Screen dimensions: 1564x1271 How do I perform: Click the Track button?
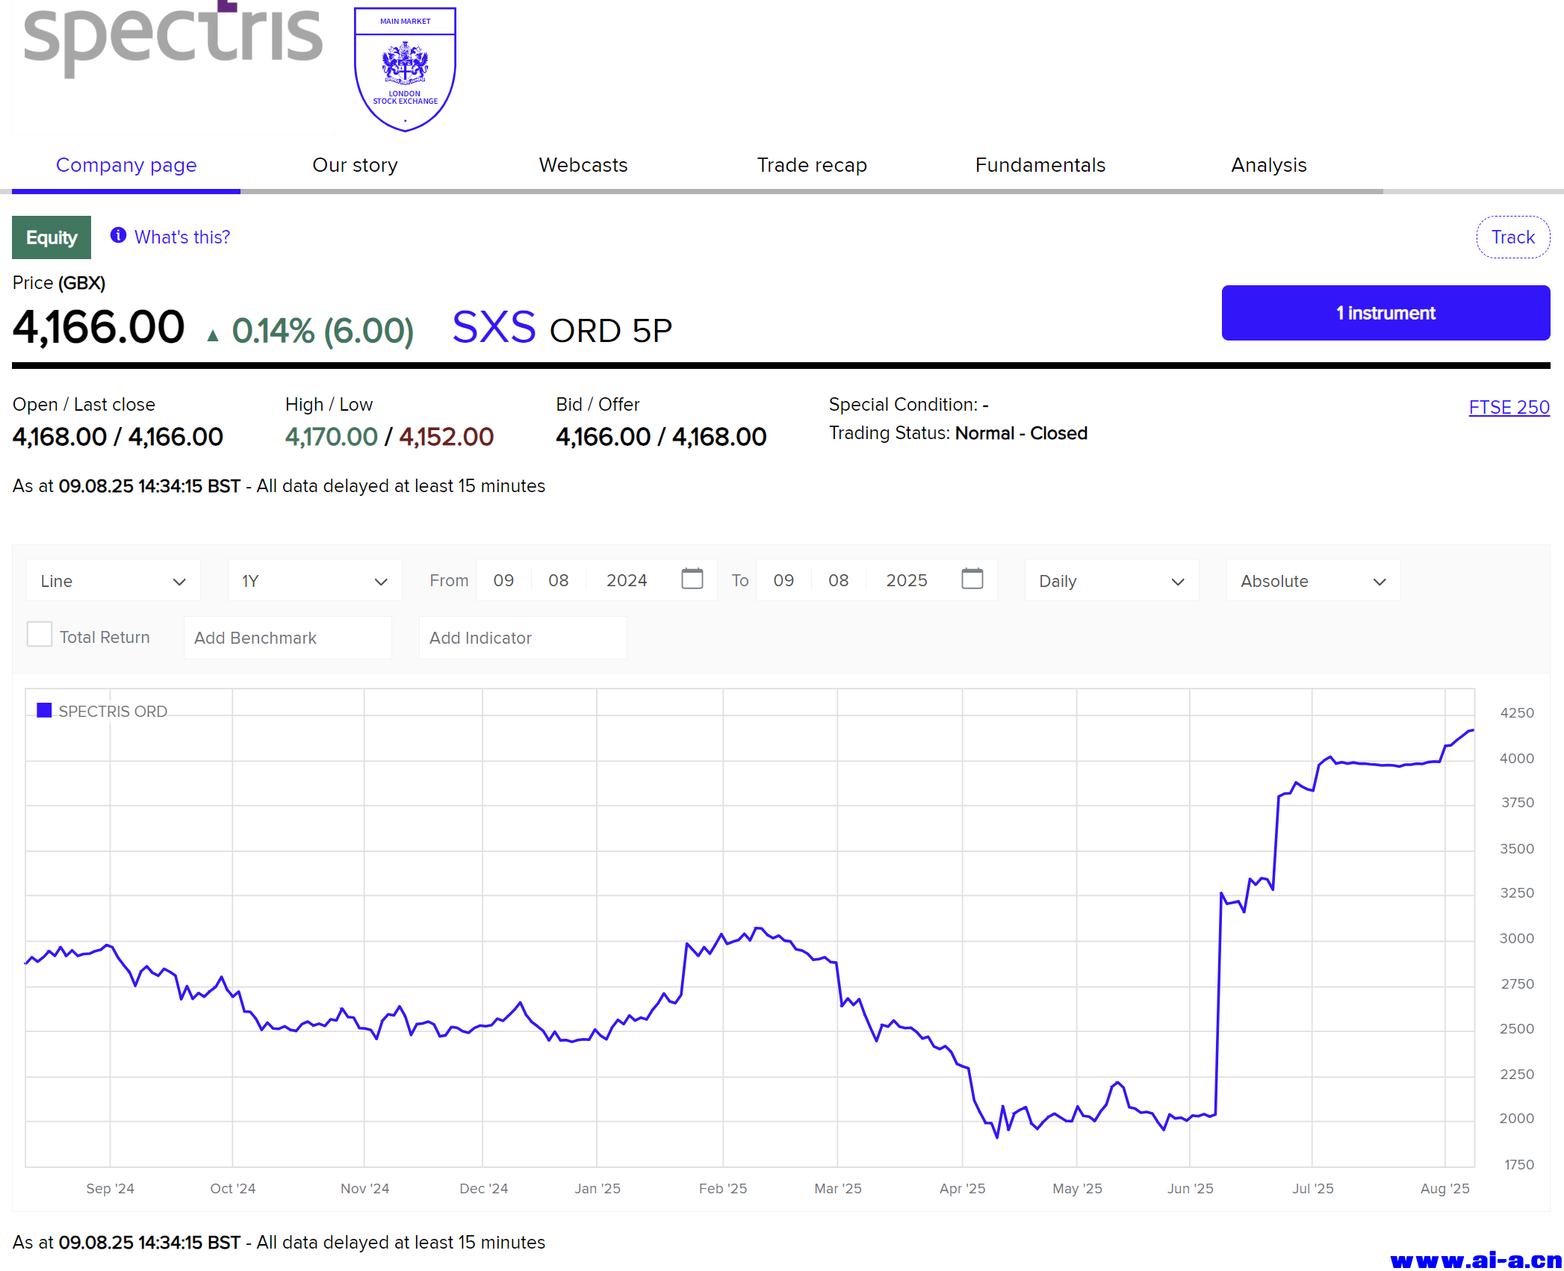(1513, 237)
